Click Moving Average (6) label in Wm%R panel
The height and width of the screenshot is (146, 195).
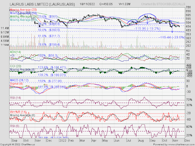[x=22, y=115]
